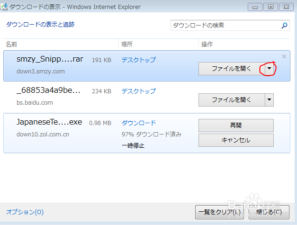Resume the JapaneseTe exe download (再開)

pos(236,126)
